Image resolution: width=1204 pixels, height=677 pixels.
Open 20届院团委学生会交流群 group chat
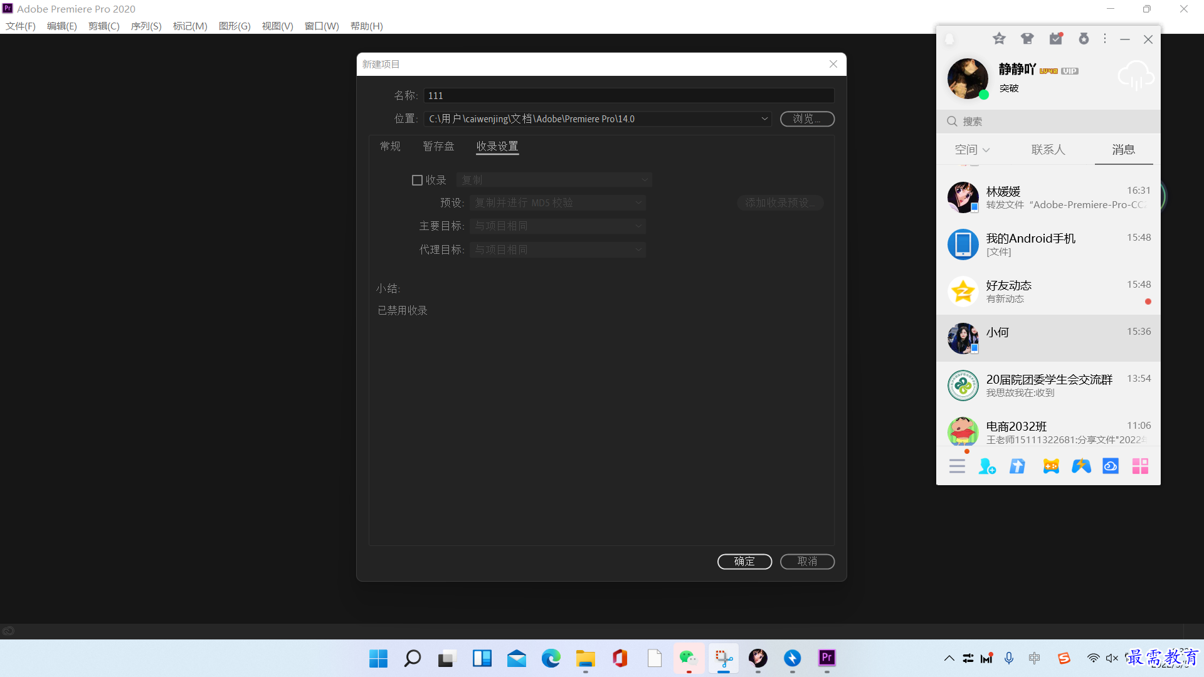coord(1048,386)
